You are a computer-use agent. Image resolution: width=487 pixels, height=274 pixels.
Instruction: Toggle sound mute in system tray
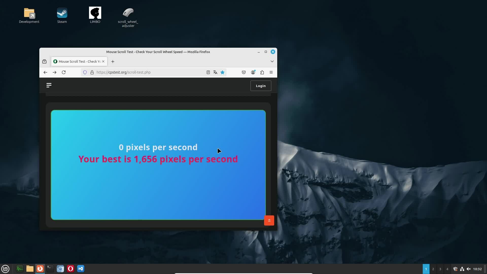[x=468, y=269]
